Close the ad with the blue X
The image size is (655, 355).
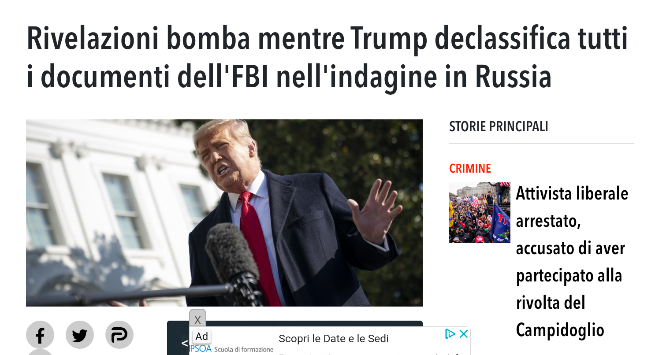(464, 334)
